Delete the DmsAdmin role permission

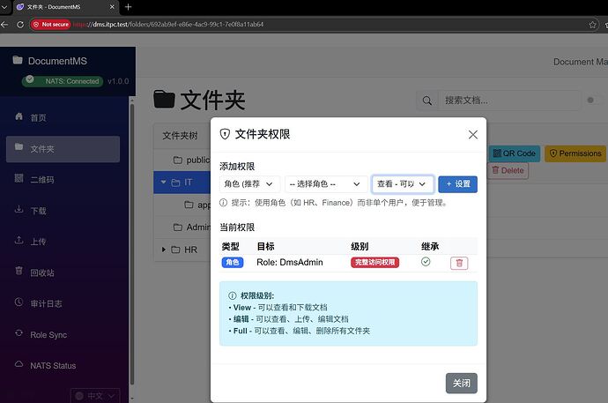point(459,263)
